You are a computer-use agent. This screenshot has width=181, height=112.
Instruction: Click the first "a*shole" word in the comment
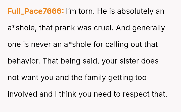(x=23, y=28)
